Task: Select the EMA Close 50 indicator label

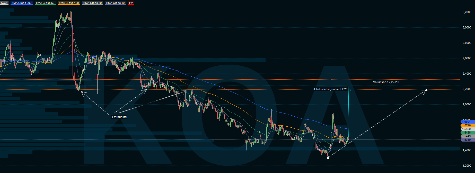Action: pyautogui.click(x=45, y=3)
